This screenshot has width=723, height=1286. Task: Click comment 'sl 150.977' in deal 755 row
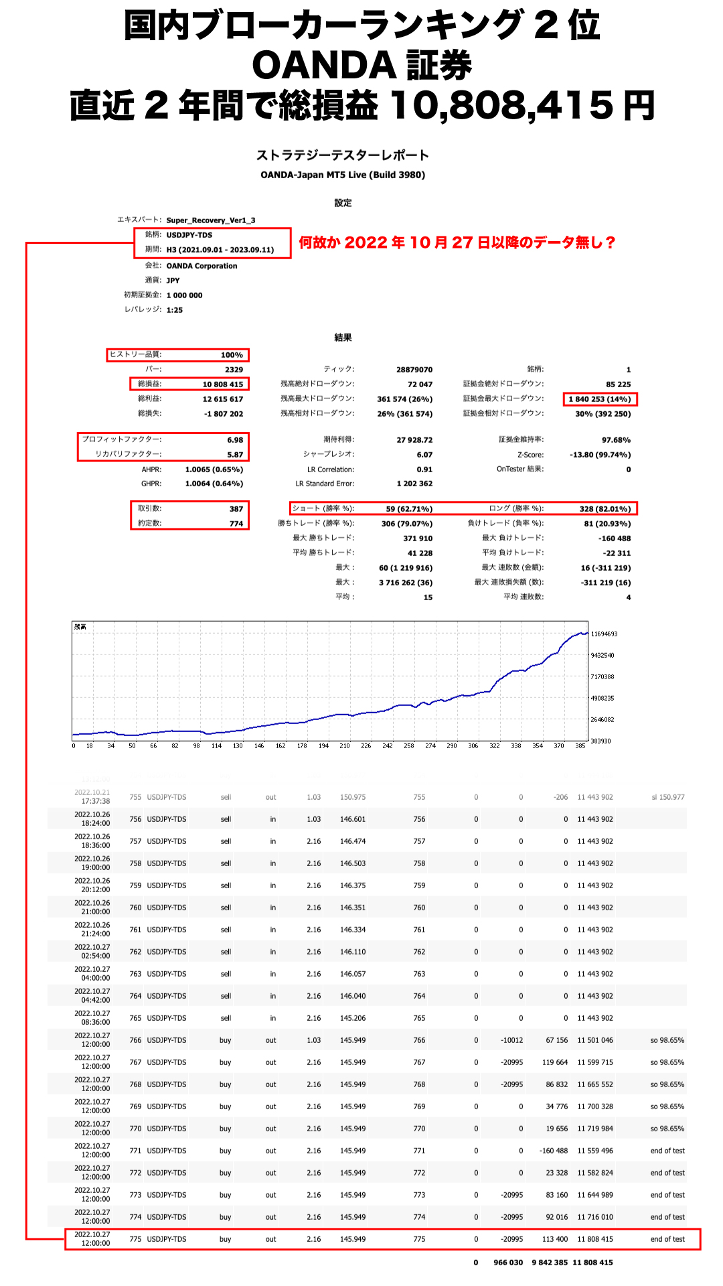click(668, 797)
